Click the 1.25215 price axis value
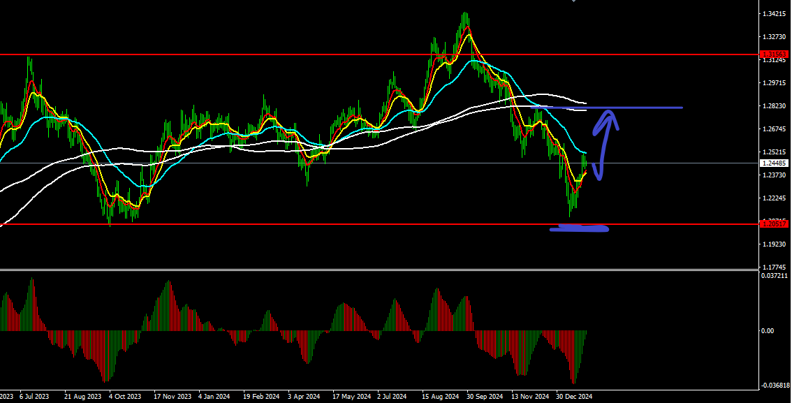The image size is (792, 403). (x=775, y=152)
